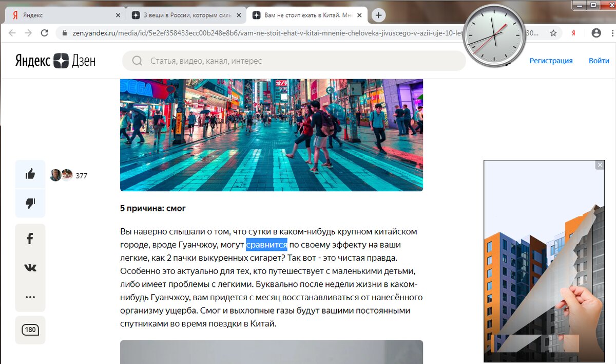Toggle a dislike on the article
Screen dimensions: 616x364
30,203
